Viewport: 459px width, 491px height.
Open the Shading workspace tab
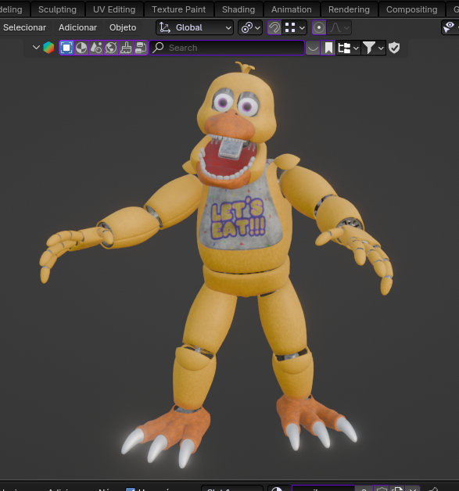click(x=238, y=9)
